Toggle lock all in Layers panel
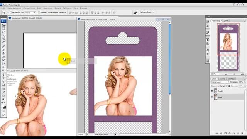Viewport: 247px width, 139px height. (229, 86)
